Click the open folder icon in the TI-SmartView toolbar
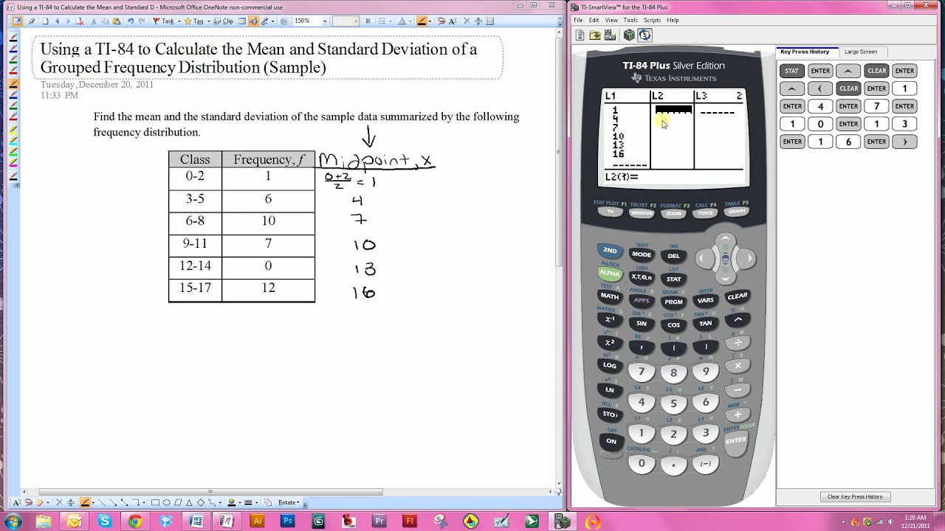This screenshot has height=531, width=945. 595,35
